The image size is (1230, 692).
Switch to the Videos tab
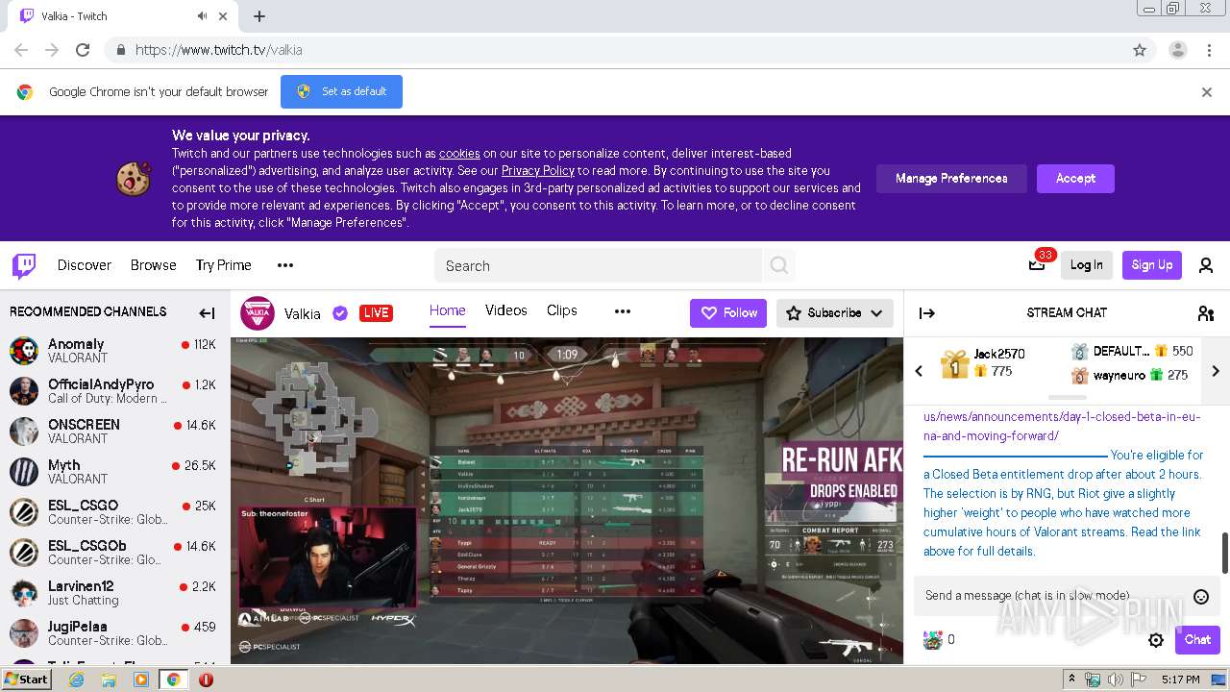(x=506, y=310)
